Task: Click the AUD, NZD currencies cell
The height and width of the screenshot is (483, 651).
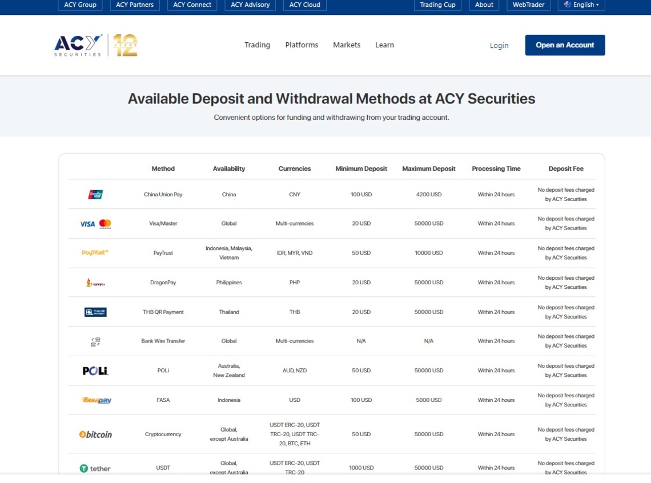Action: pyautogui.click(x=295, y=370)
